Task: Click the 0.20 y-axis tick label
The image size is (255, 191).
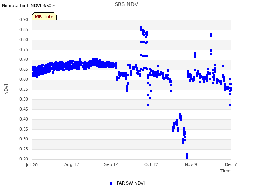Action: click(24, 159)
